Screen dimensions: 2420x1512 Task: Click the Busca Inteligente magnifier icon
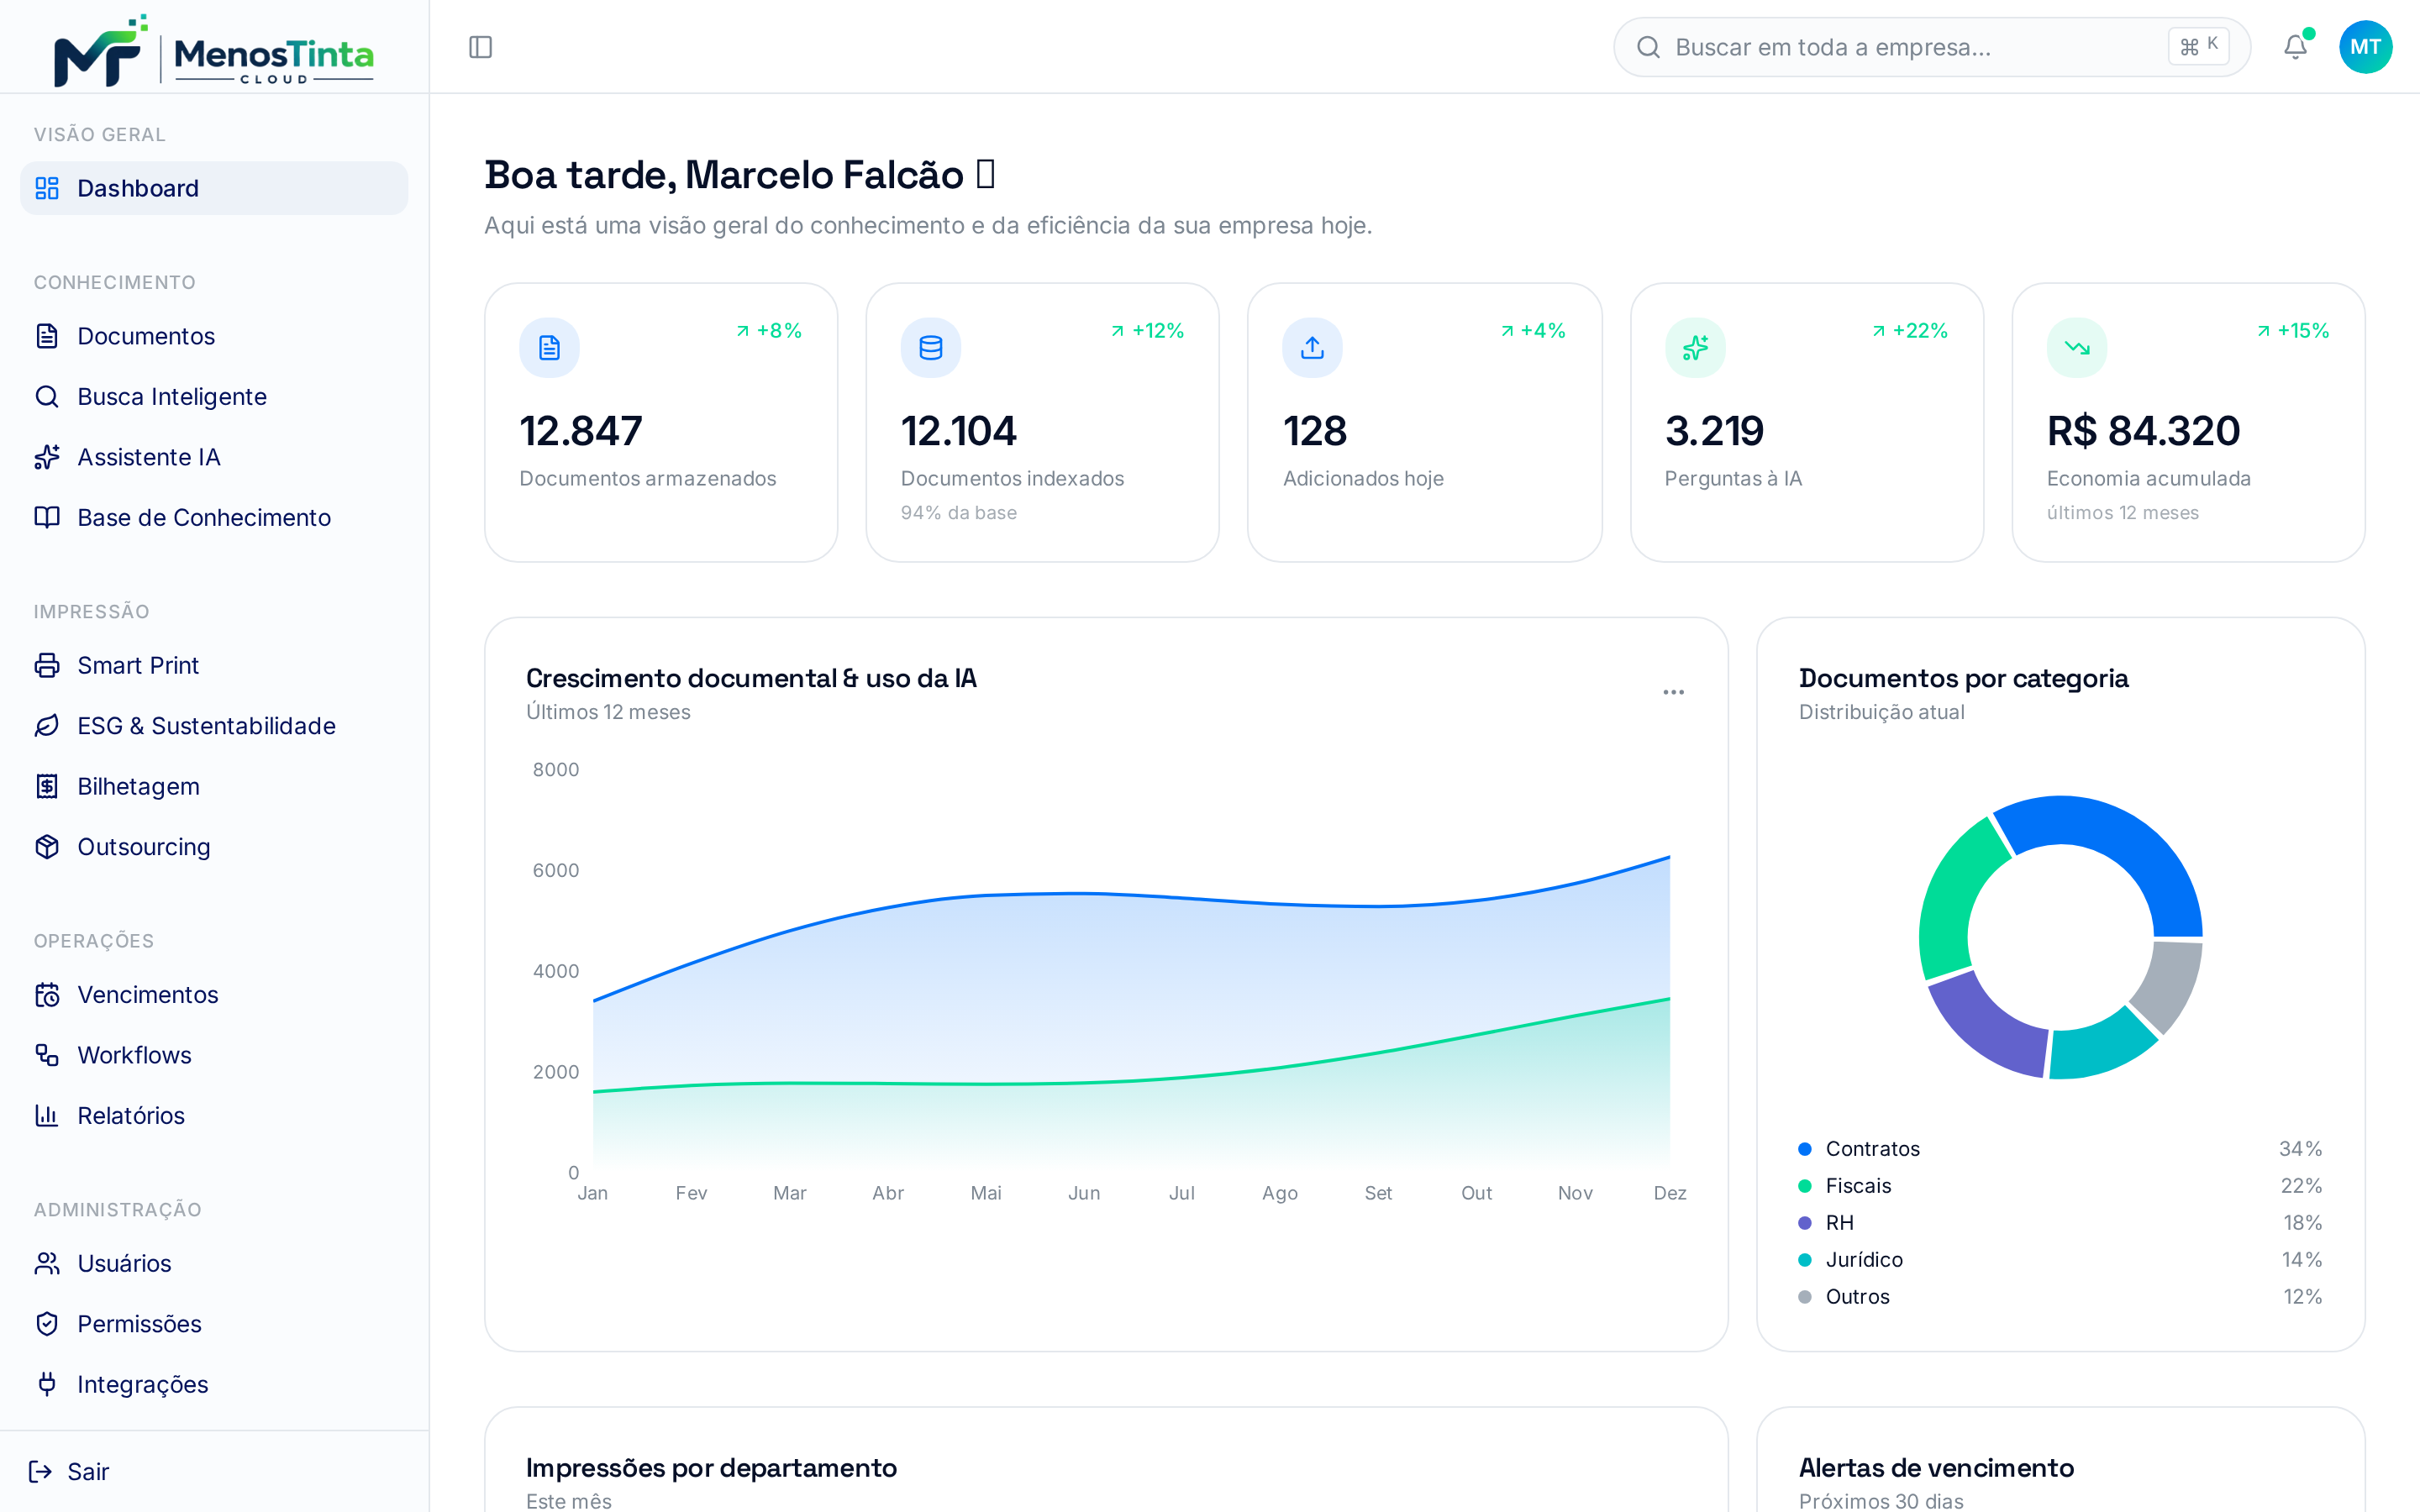pyautogui.click(x=47, y=396)
